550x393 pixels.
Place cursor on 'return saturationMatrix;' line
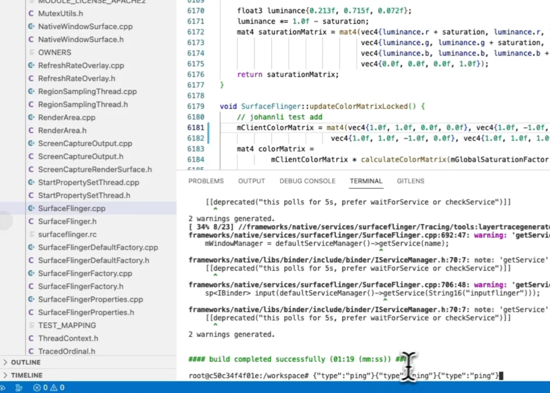(x=288, y=74)
